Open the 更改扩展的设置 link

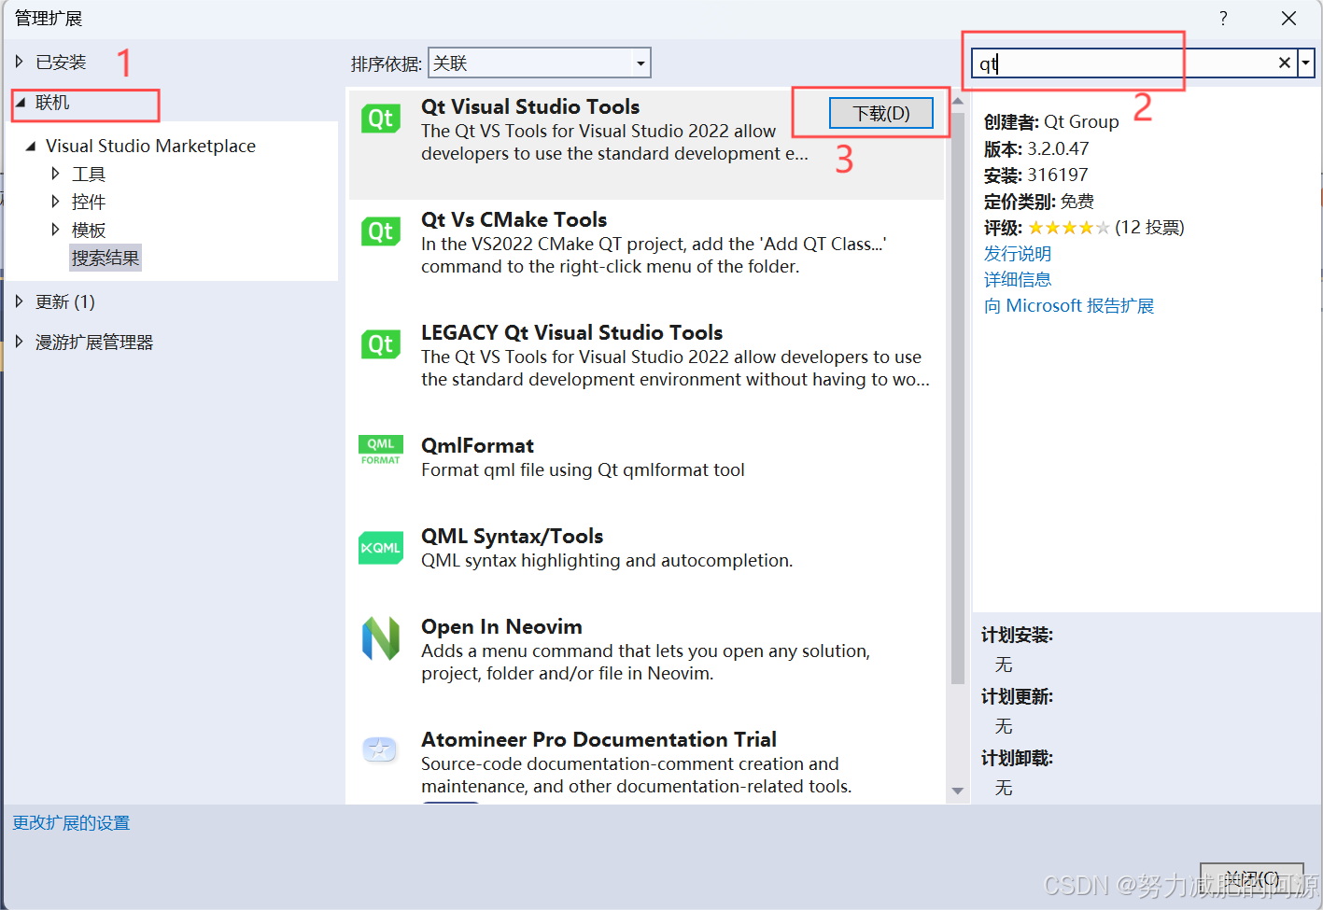[x=71, y=822]
